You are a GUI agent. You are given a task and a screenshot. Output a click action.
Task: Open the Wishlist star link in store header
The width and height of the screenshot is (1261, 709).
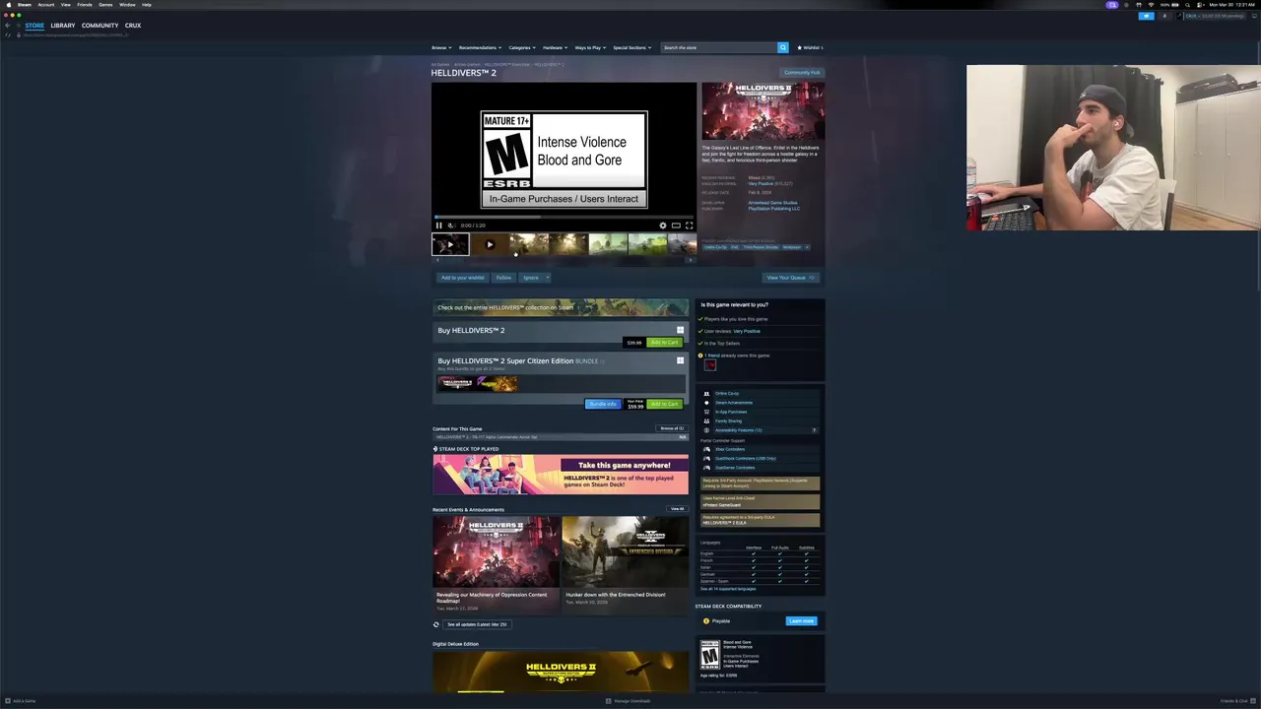[x=810, y=47]
